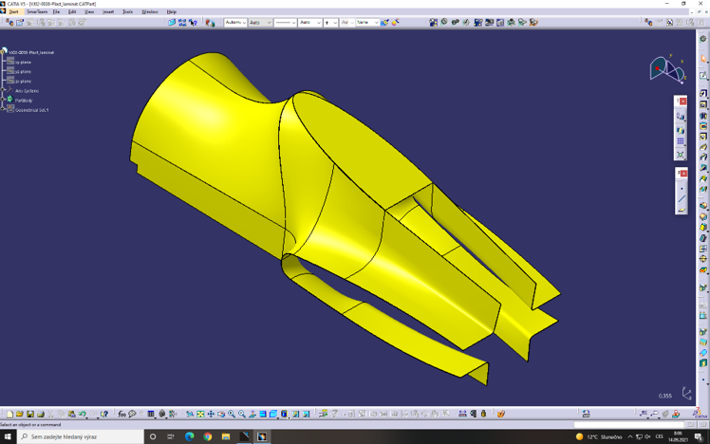This screenshot has height=444, width=710.
Task: Click the Save icon in bottom toolbar
Action: [30, 415]
